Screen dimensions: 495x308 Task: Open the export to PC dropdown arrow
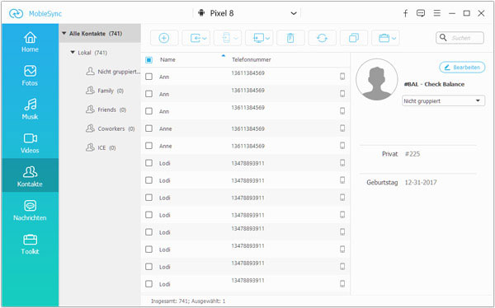[x=267, y=39]
